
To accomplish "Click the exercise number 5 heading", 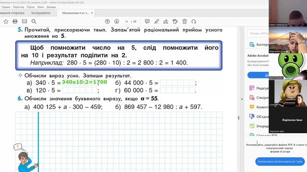I will (20, 30).
